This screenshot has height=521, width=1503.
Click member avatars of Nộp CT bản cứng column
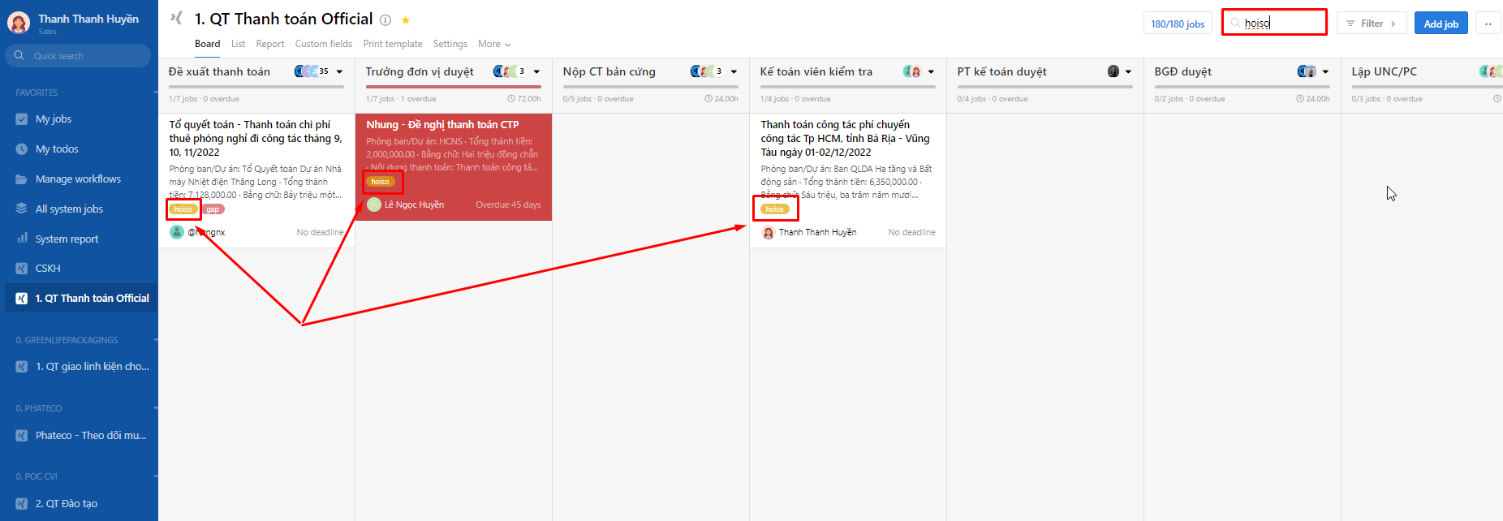click(707, 71)
